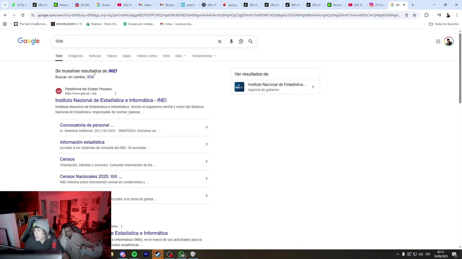Reload the page with the refresh icon
Viewport: 462px width, 259px height.
click(x=22, y=15)
